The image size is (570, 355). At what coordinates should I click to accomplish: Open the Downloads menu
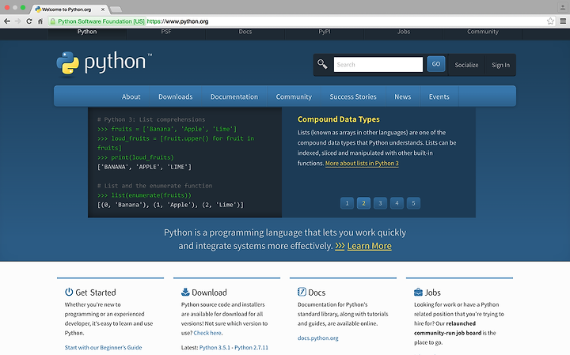click(x=176, y=96)
